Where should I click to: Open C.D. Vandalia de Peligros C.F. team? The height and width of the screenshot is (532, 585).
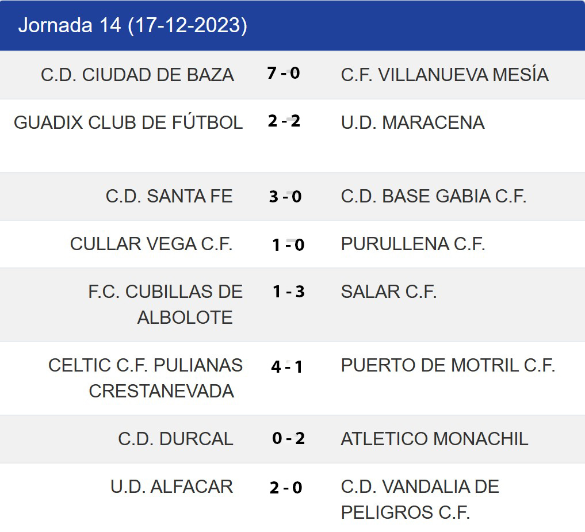tap(420, 499)
